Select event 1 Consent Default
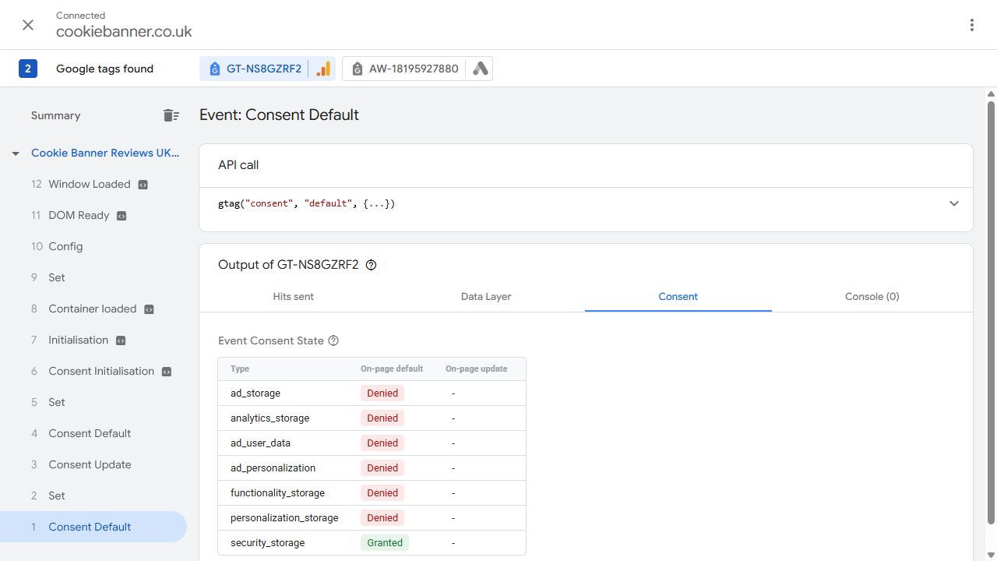The height and width of the screenshot is (561, 997). (x=93, y=527)
